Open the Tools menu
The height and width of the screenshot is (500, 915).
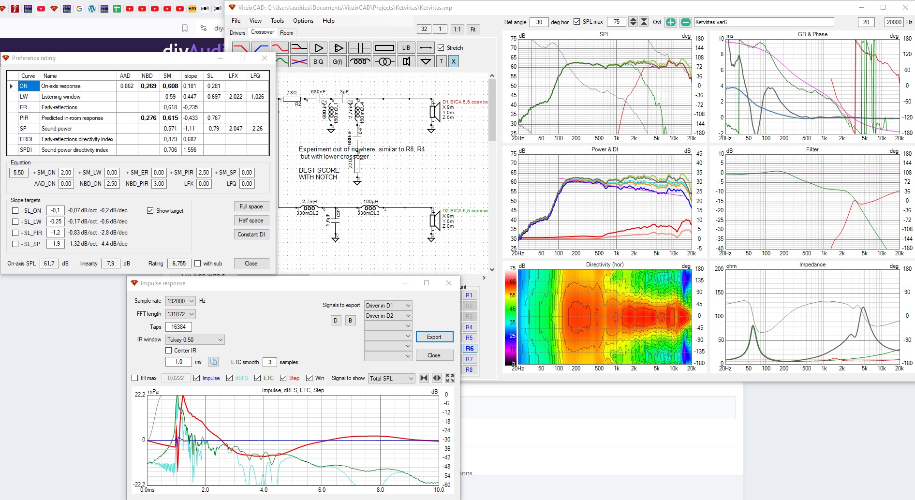pos(277,21)
